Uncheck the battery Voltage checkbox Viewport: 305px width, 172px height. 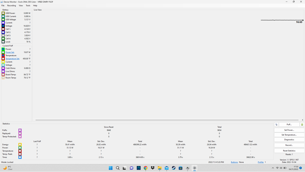tap(3, 26)
